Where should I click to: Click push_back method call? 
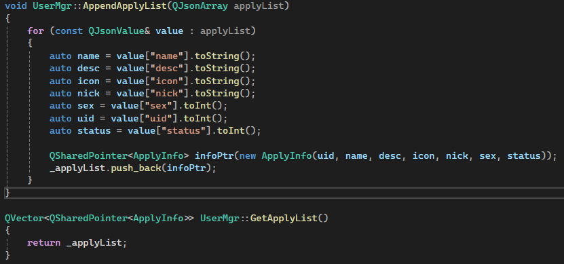136,168
